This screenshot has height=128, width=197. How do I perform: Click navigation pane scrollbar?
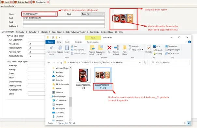pos(70,102)
